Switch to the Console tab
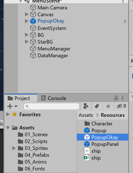 pos(54,98)
